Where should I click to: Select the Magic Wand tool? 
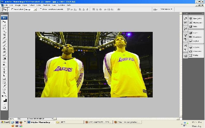click(4, 31)
